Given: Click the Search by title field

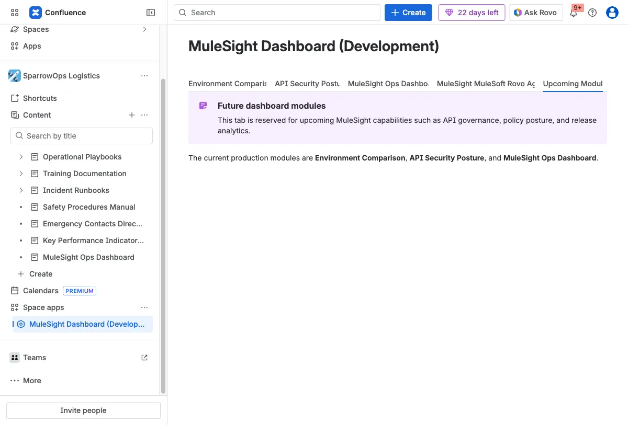Looking at the screenshot, I should (82, 136).
